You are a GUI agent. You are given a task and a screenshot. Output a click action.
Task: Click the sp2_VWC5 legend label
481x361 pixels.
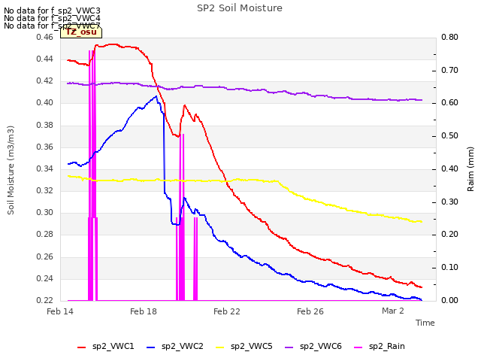pos(252,346)
